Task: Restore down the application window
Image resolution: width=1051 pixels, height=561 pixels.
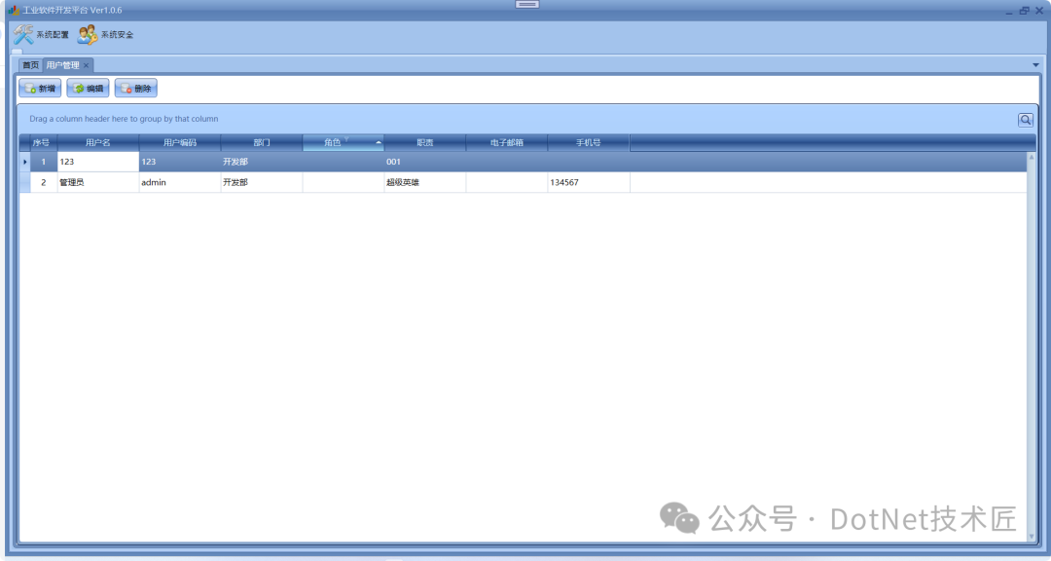Action: coord(1024,10)
